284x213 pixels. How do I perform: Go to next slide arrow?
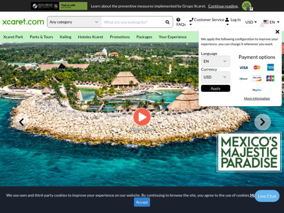[262, 122]
